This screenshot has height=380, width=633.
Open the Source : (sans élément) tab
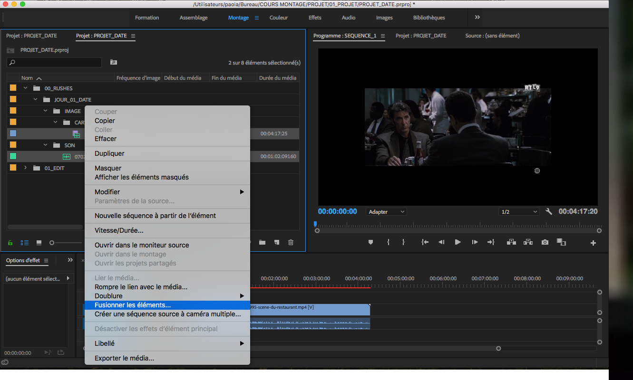(492, 36)
